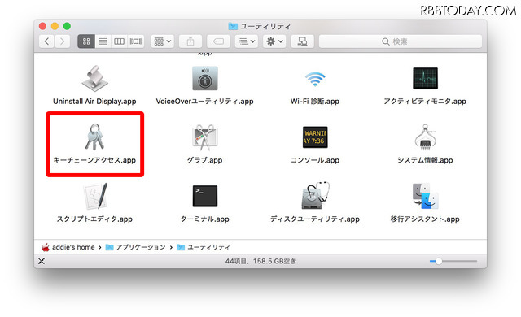521x317 pixels.
Task: Click the コンソール.app label
Action: point(315,160)
